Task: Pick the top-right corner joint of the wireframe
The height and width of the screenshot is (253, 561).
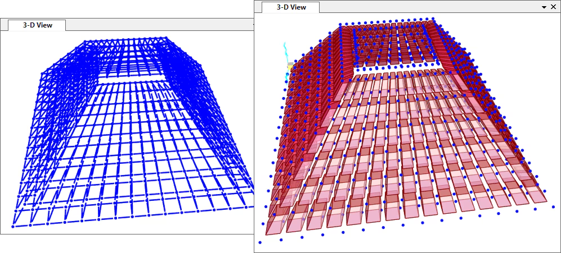Action: click(165, 38)
